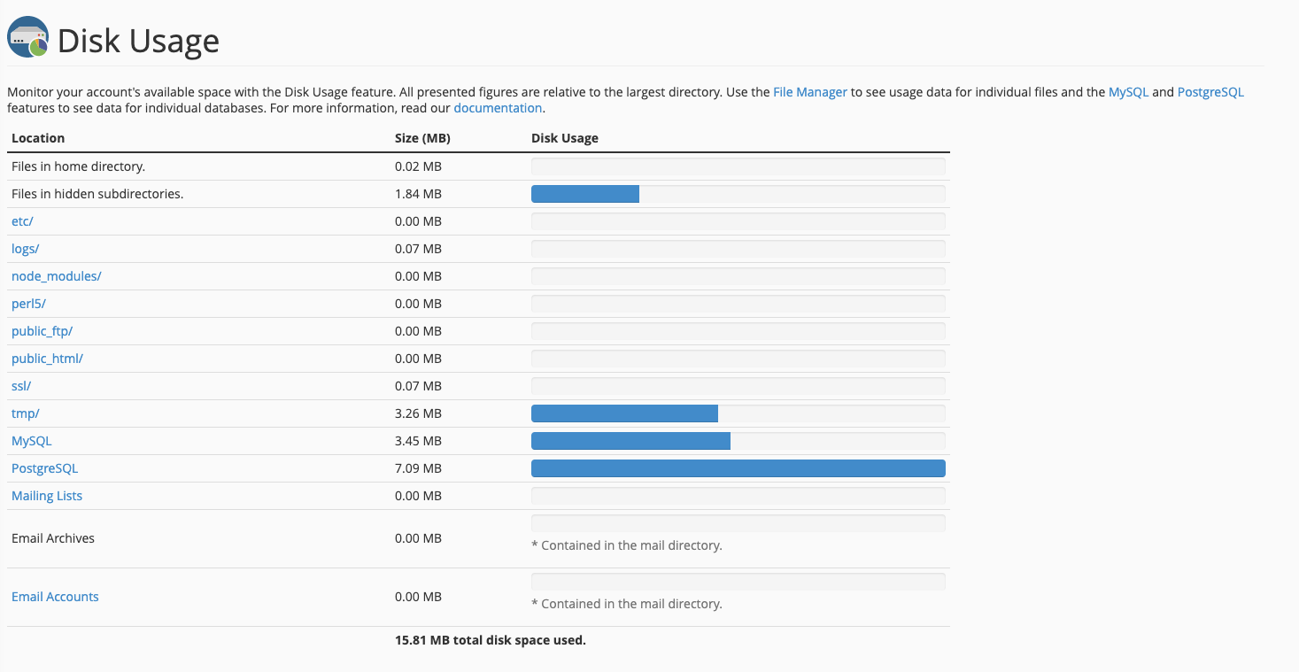Click the home directory files usage bar
The width and height of the screenshot is (1299, 672).
(738, 166)
